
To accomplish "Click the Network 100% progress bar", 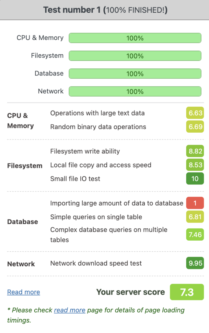I will (135, 91).
